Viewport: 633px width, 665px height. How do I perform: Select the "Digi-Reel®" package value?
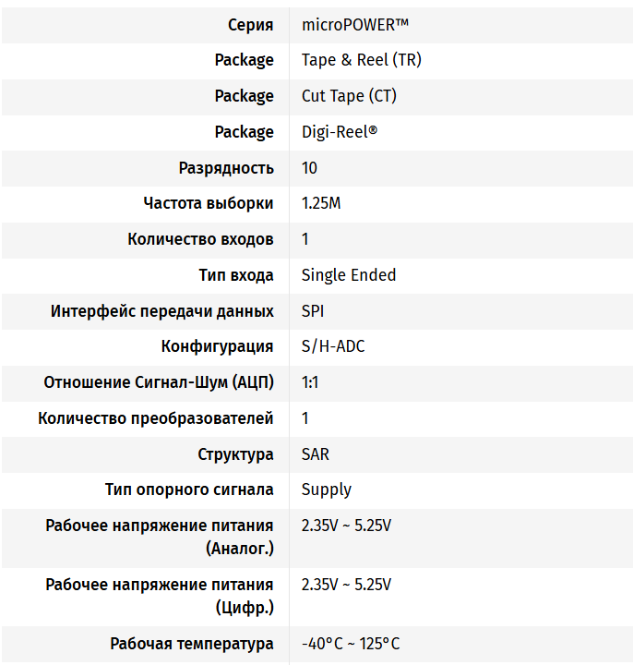(340, 132)
